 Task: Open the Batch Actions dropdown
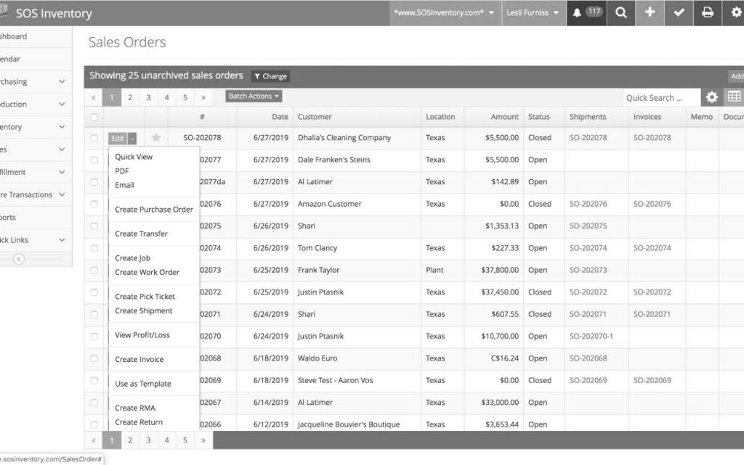coord(254,96)
